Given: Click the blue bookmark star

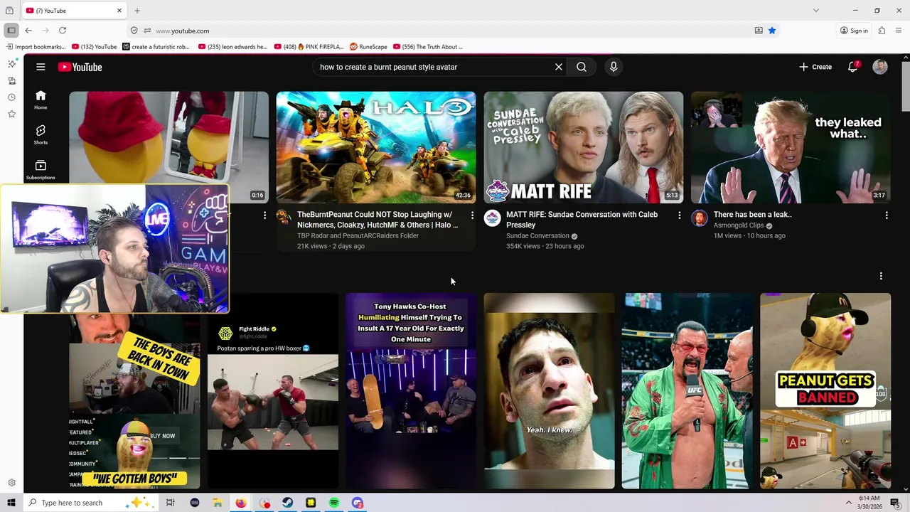Looking at the screenshot, I should (x=771, y=31).
